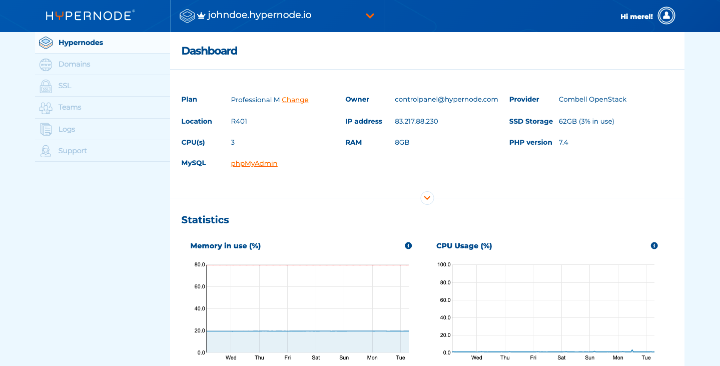Open Teams using the people icon
Viewport: 720px width, 366px height.
coord(46,107)
